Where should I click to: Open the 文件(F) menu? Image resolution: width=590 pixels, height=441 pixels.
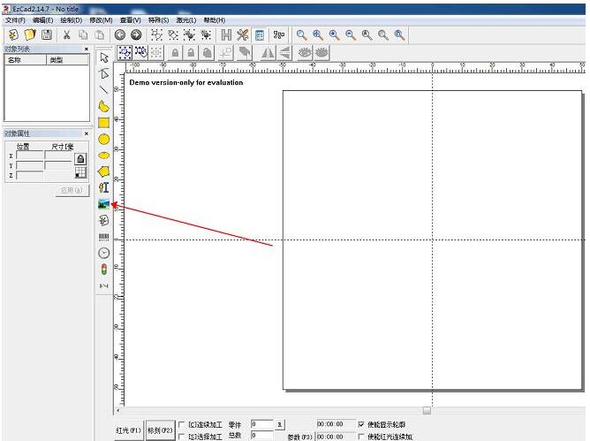click(x=16, y=19)
